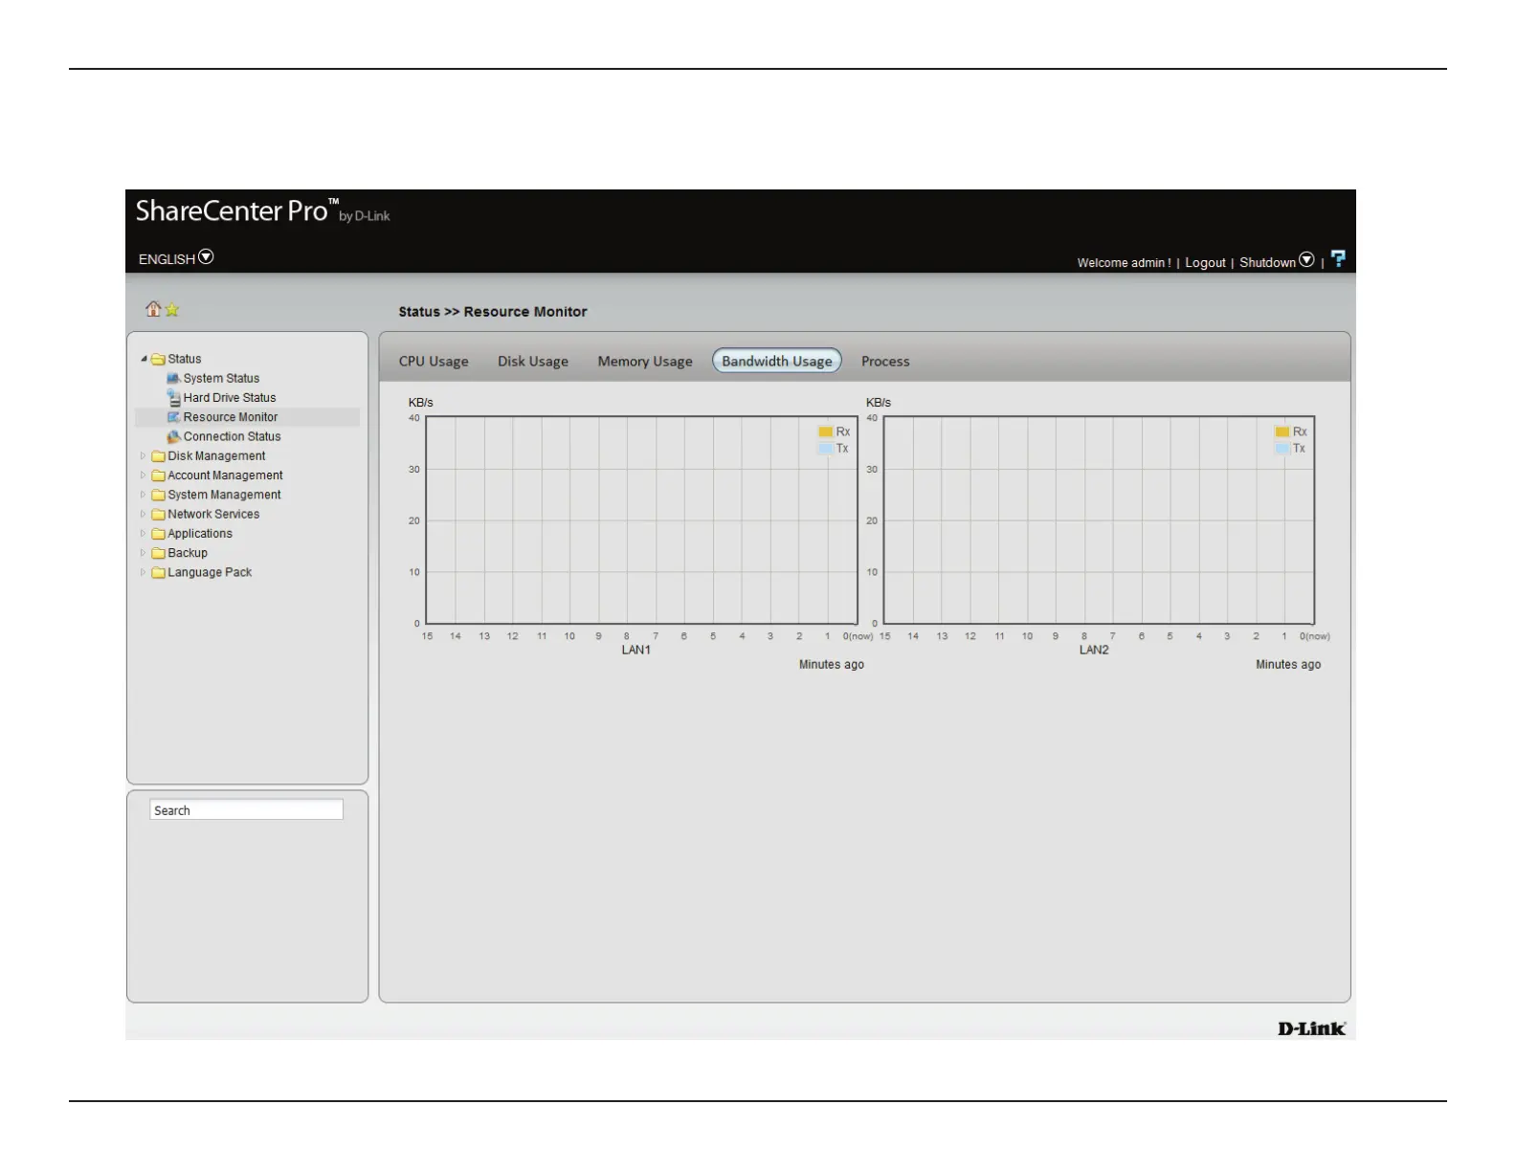The height and width of the screenshot is (1171, 1516).
Task: Click the yellow favorites star icon
Action: 172,310
